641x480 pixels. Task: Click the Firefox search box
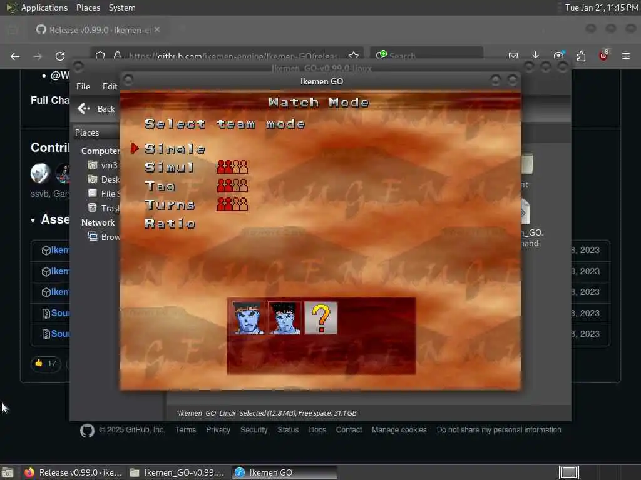(x=426, y=55)
